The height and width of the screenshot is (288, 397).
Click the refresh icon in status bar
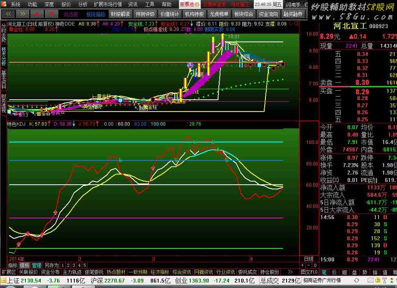(357, 281)
